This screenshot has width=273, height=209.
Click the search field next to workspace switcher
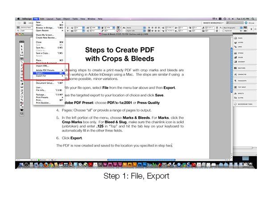235,23
